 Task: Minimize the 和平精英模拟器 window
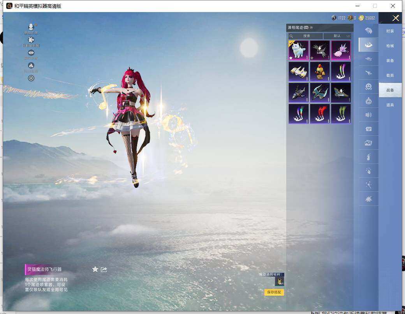[357, 6]
